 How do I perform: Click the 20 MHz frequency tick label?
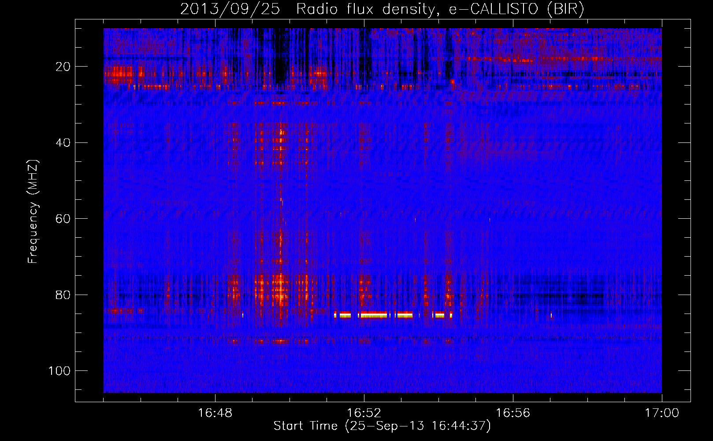pos(63,67)
